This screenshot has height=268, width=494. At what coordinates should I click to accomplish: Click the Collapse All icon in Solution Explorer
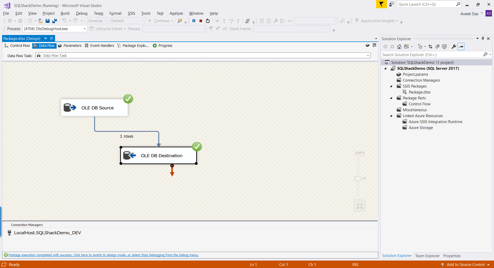437,47
